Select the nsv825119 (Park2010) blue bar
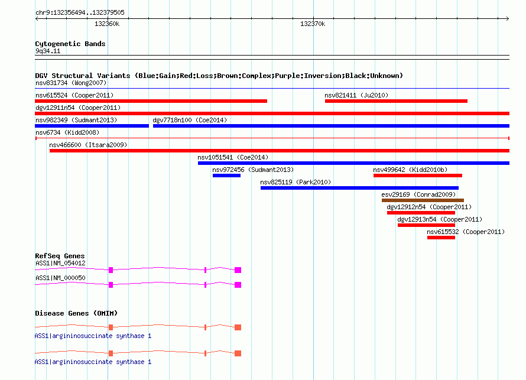This screenshot has width=526, height=380. (359, 188)
